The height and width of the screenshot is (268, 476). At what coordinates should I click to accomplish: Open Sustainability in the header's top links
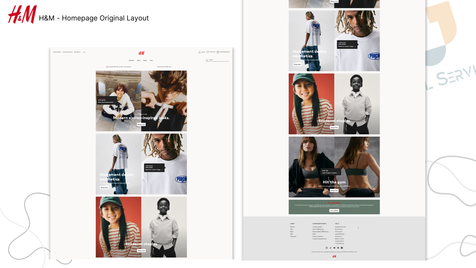point(57,52)
